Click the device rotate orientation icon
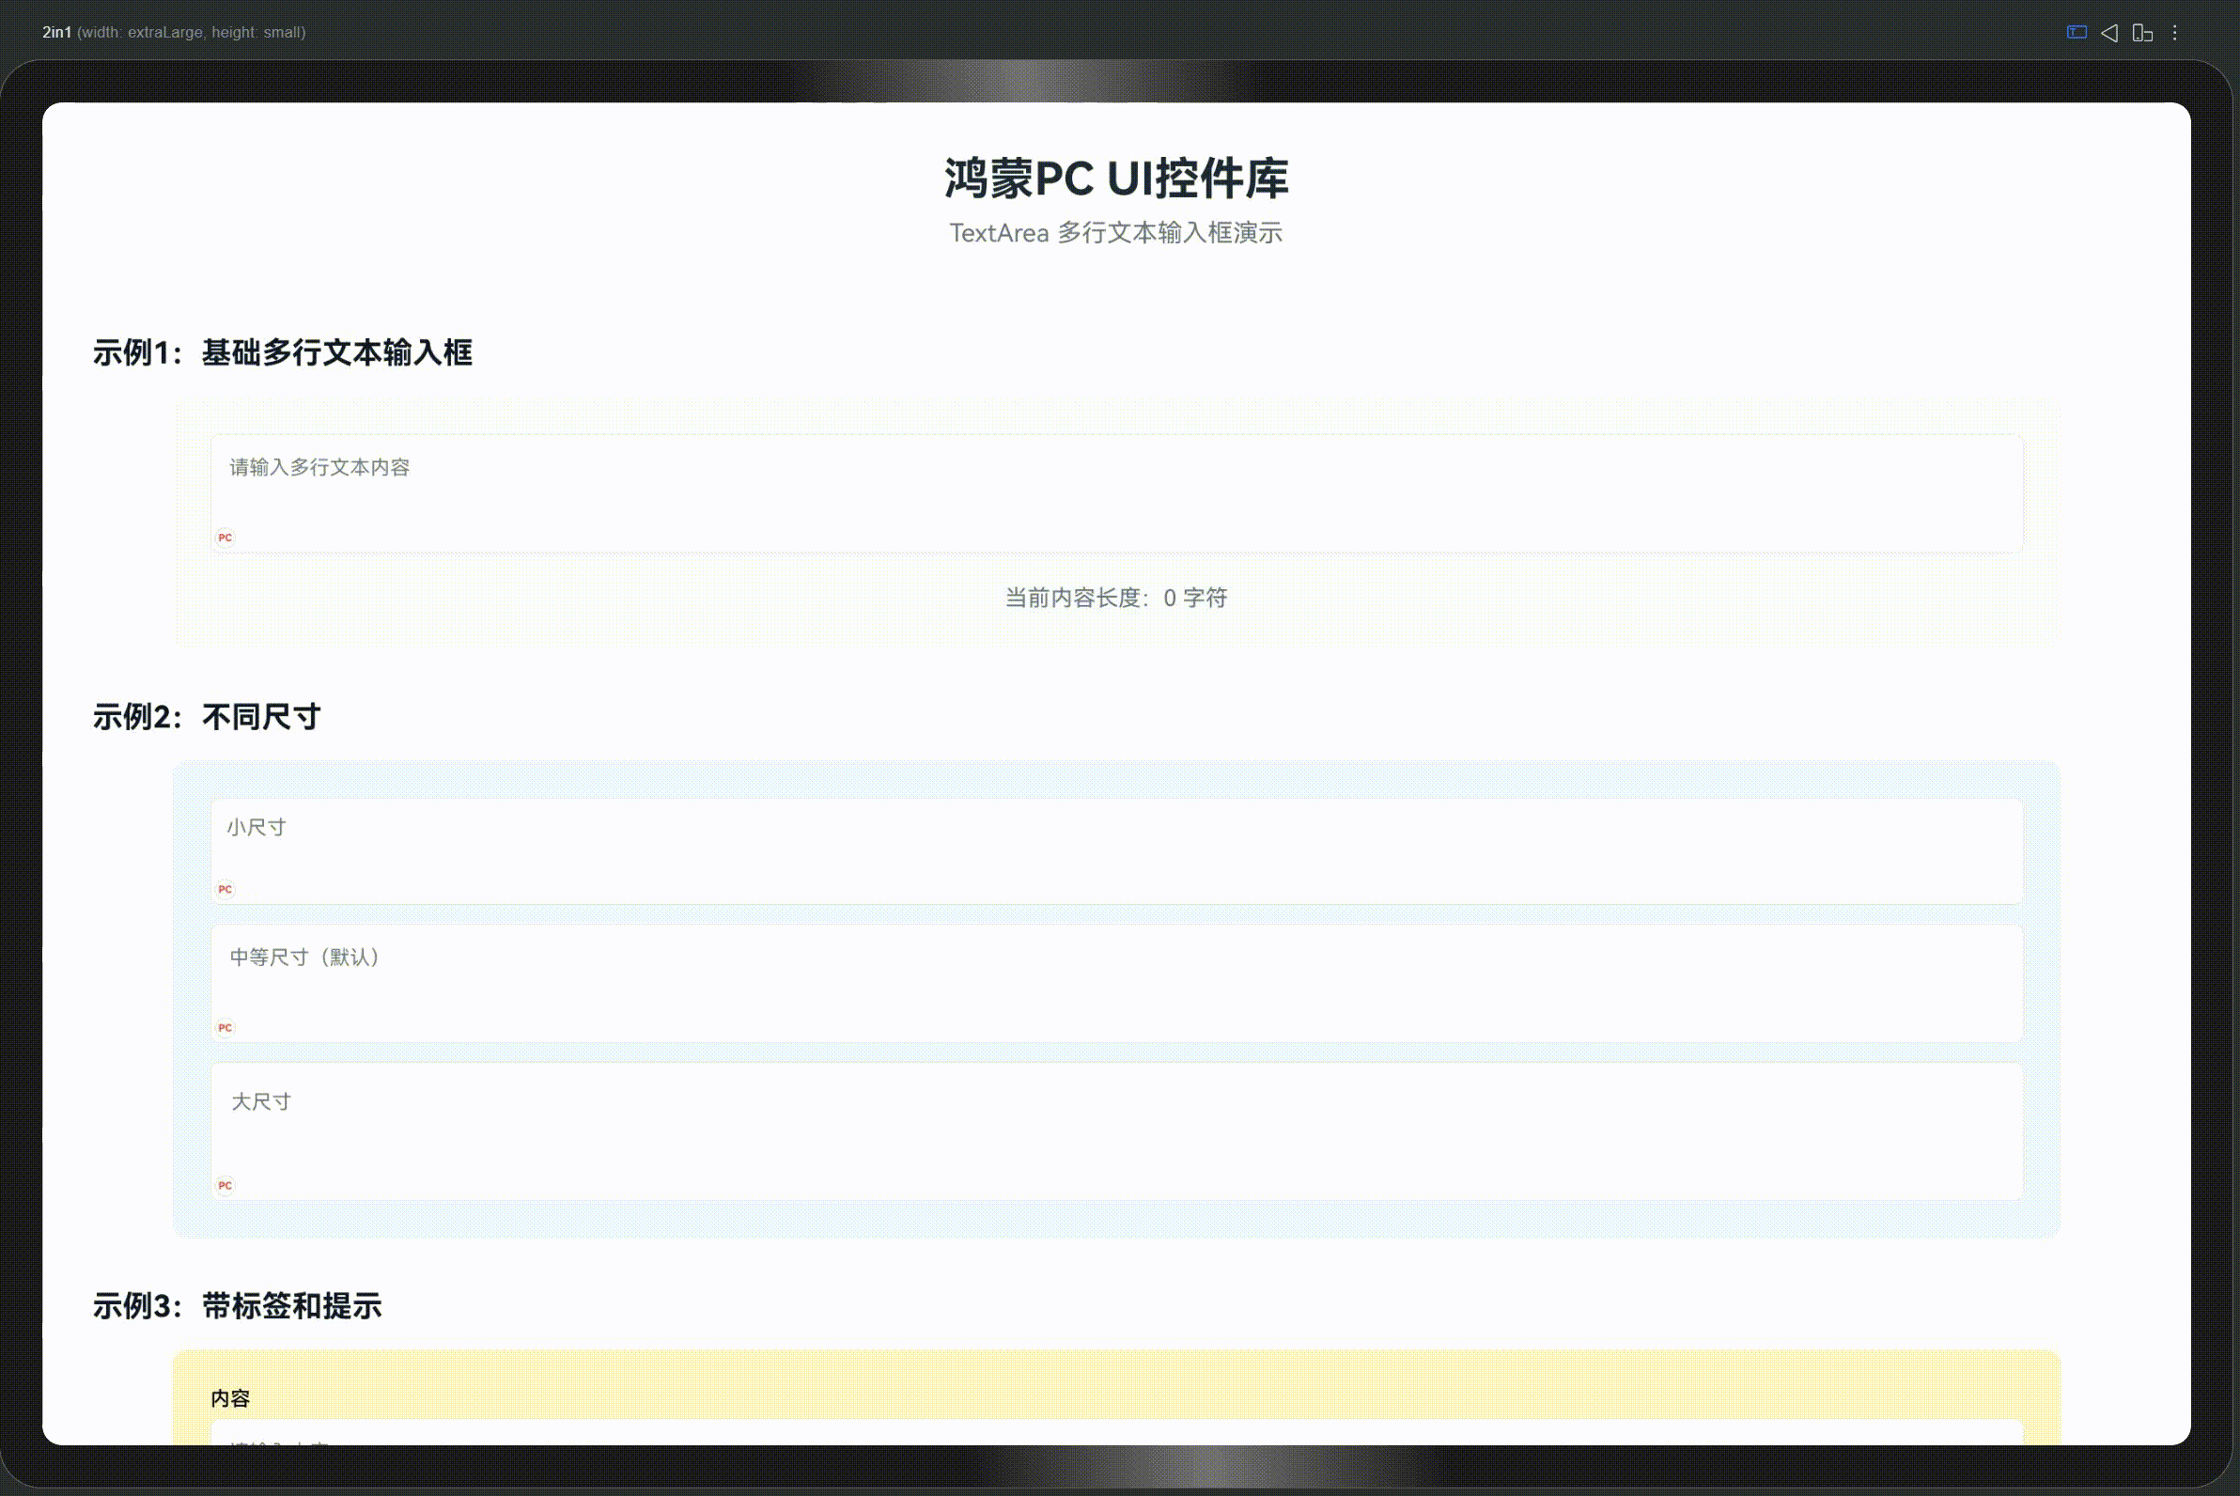The height and width of the screenshot is (1496, 2240). 2142,33
